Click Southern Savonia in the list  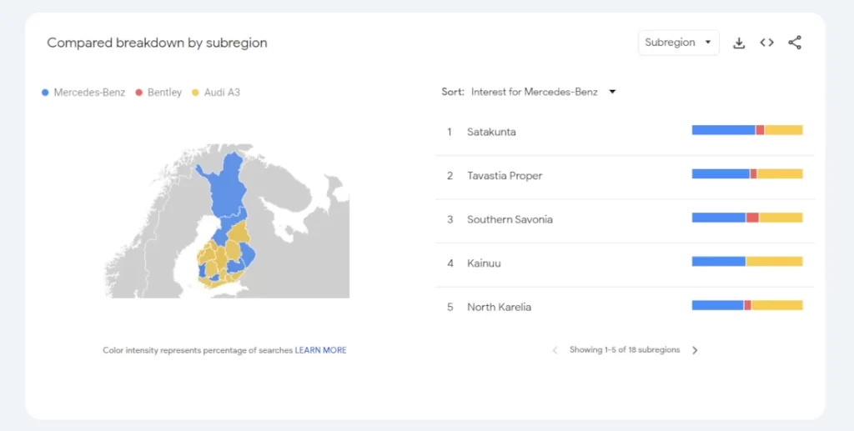(510, 219)
